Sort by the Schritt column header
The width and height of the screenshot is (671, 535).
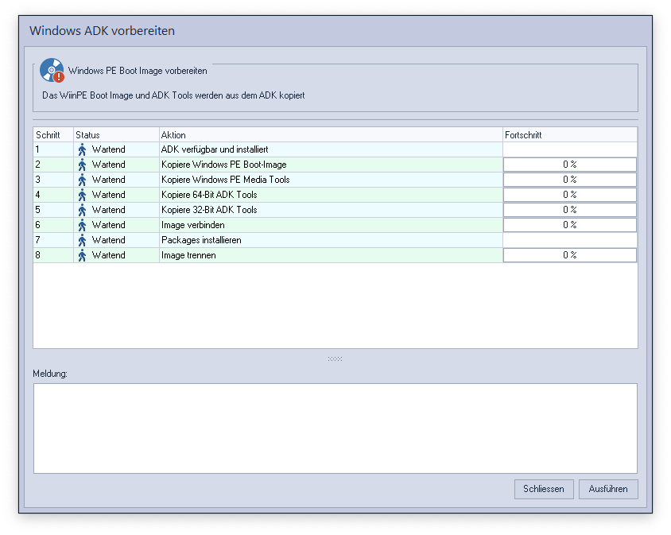pyautogui.click(x=53, y=135)
